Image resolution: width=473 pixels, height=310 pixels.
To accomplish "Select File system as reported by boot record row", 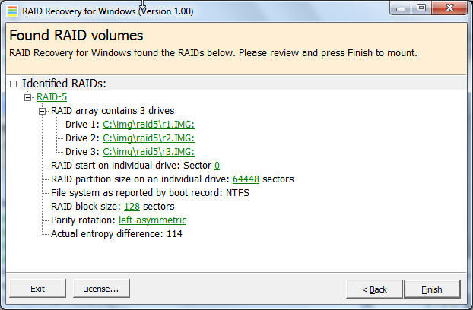I will (x=150, y=193).
